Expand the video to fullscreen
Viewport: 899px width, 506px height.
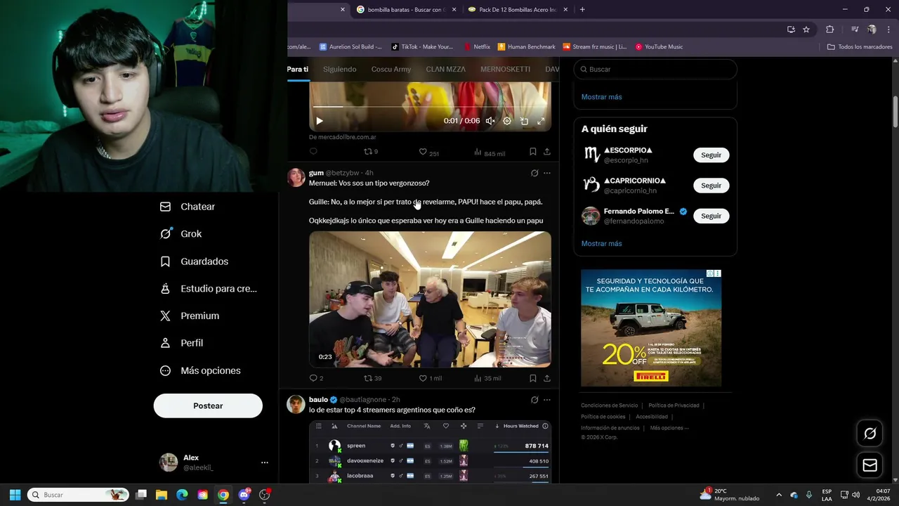(x=541, y=121)
